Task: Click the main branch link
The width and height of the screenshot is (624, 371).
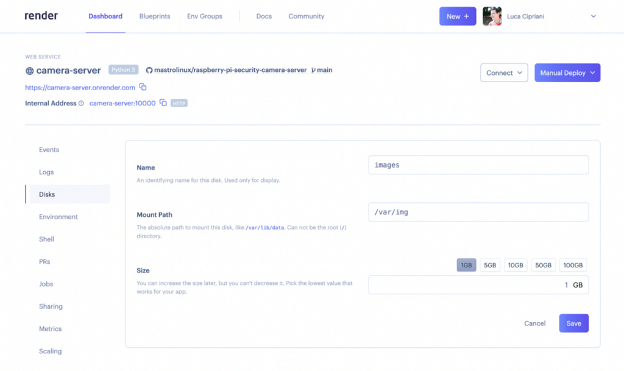Action: pos(324,70)
